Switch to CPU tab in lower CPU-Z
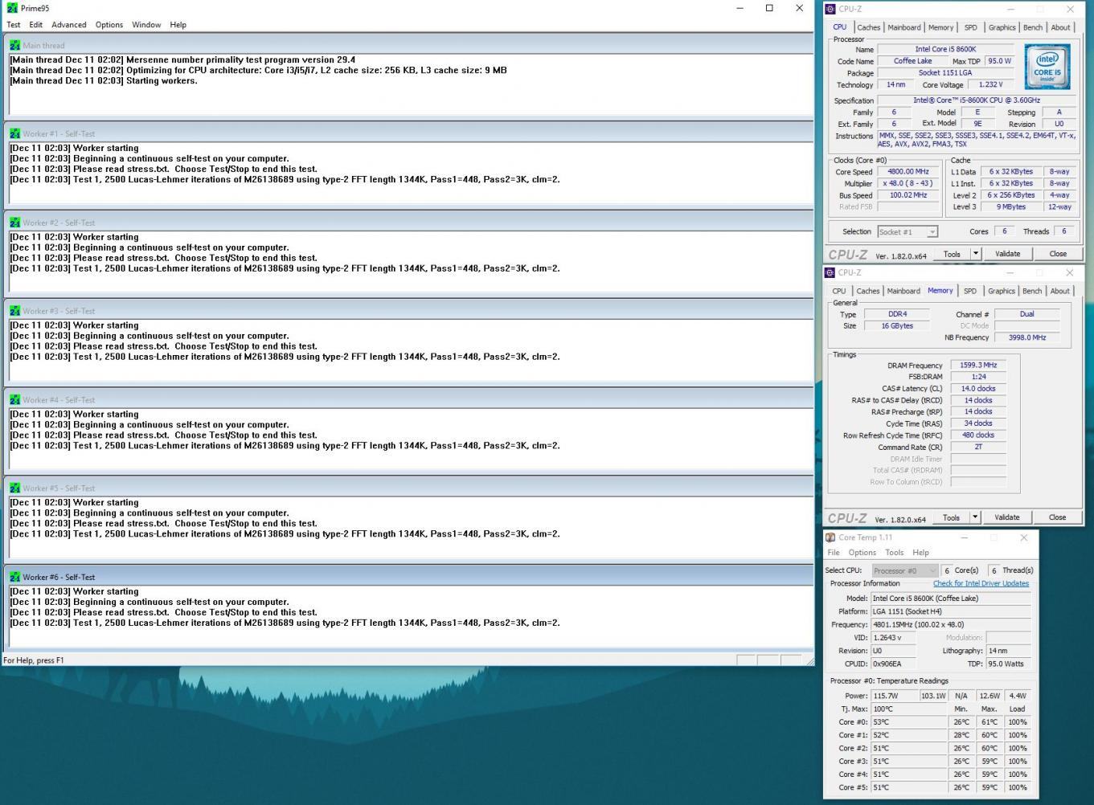 (x=838, y=291)
